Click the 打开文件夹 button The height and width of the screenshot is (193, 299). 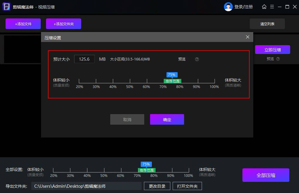[187, 186]
